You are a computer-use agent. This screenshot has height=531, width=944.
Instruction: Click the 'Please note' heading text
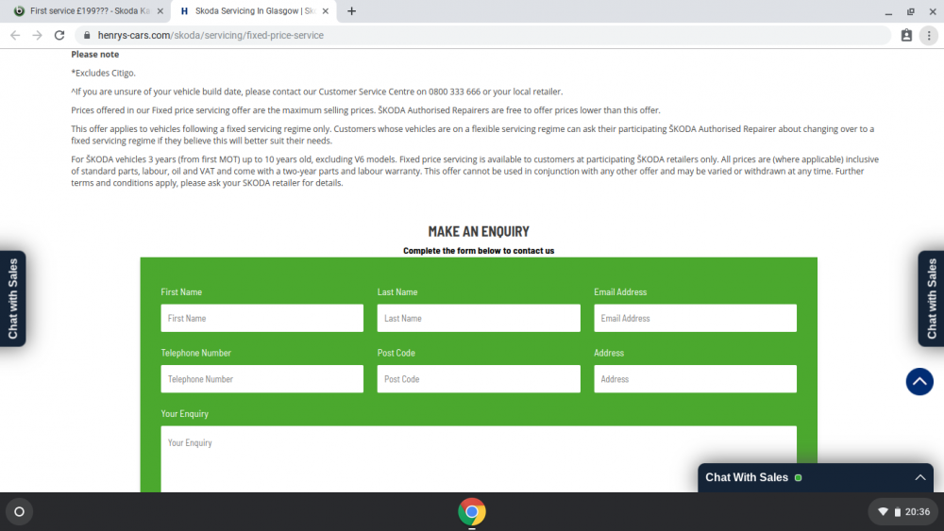tap(95, 54)
